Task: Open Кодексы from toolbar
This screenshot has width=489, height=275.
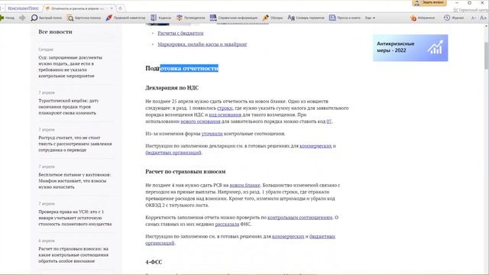Action: coord(161,18)
